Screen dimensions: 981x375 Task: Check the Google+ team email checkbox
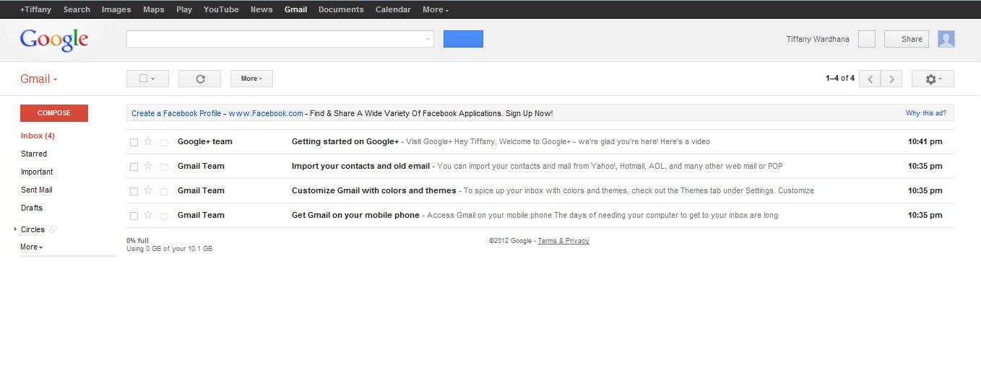pos(134,142)
